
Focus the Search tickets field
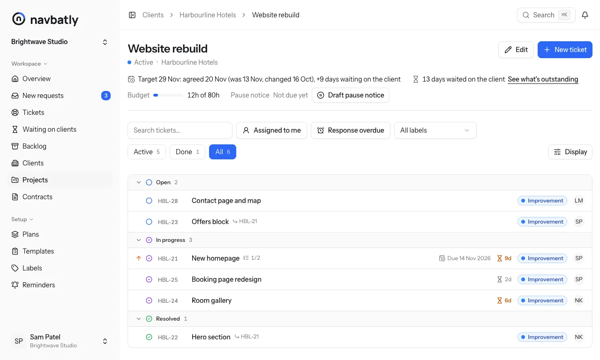click(180, 130)
